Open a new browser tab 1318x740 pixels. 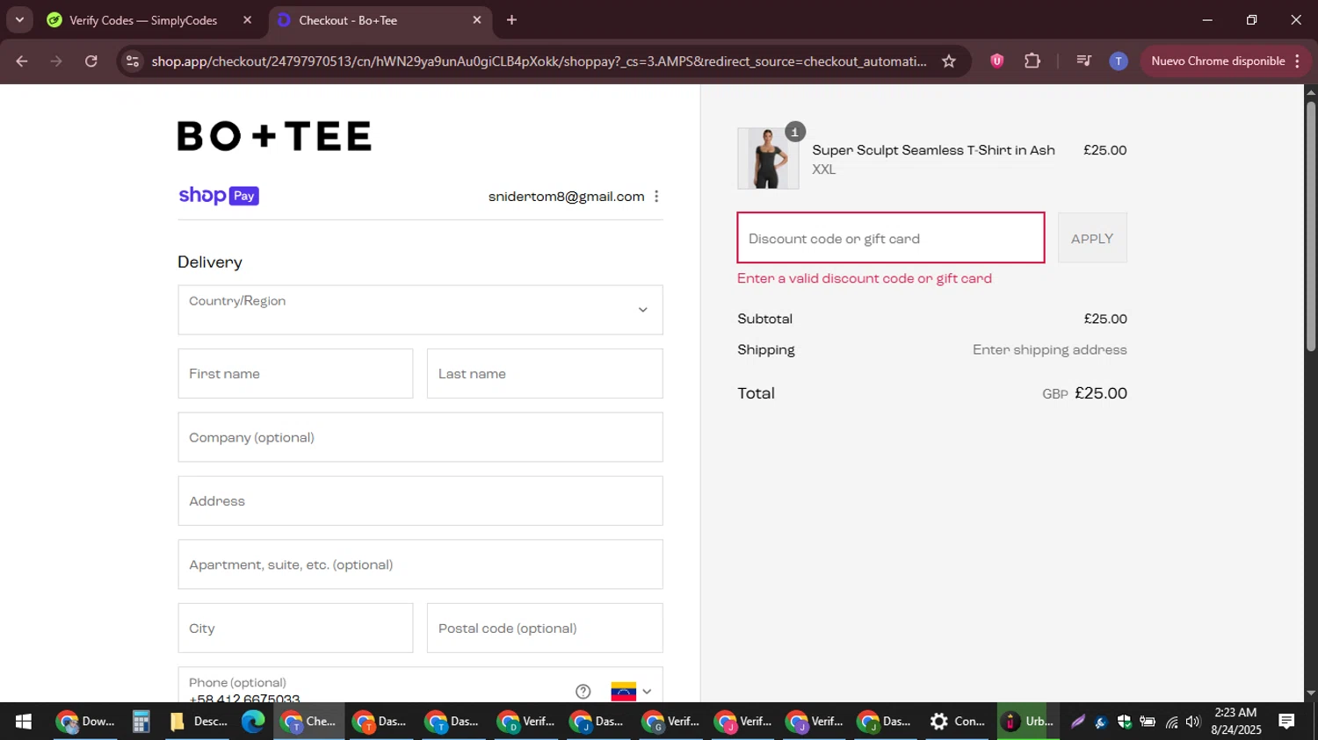[x=511, y=20]
